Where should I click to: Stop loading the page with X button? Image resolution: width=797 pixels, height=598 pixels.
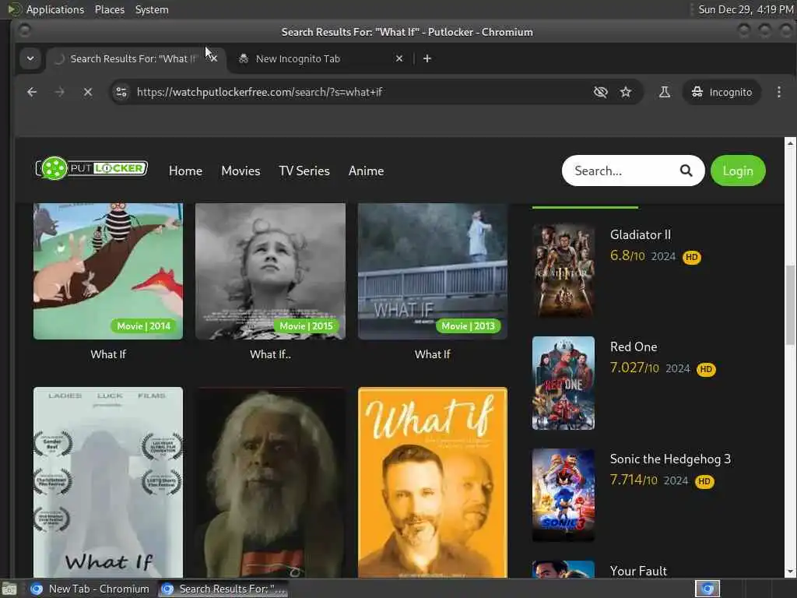coord(88,92)
